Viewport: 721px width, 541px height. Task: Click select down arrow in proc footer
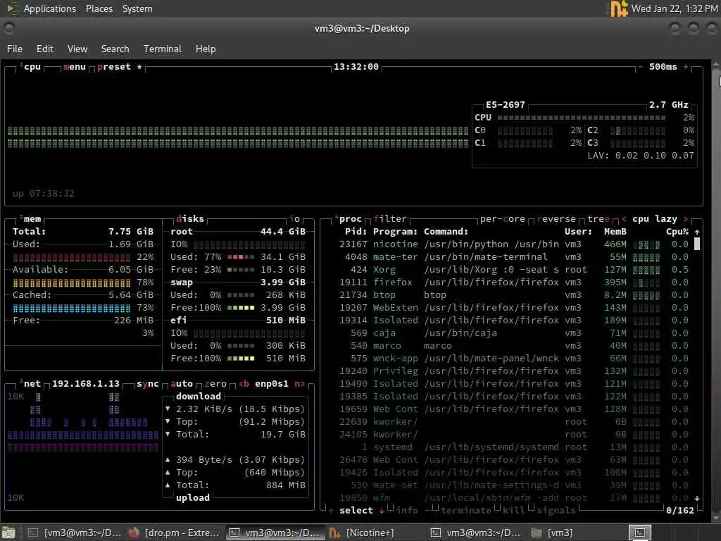pos(382,511)
